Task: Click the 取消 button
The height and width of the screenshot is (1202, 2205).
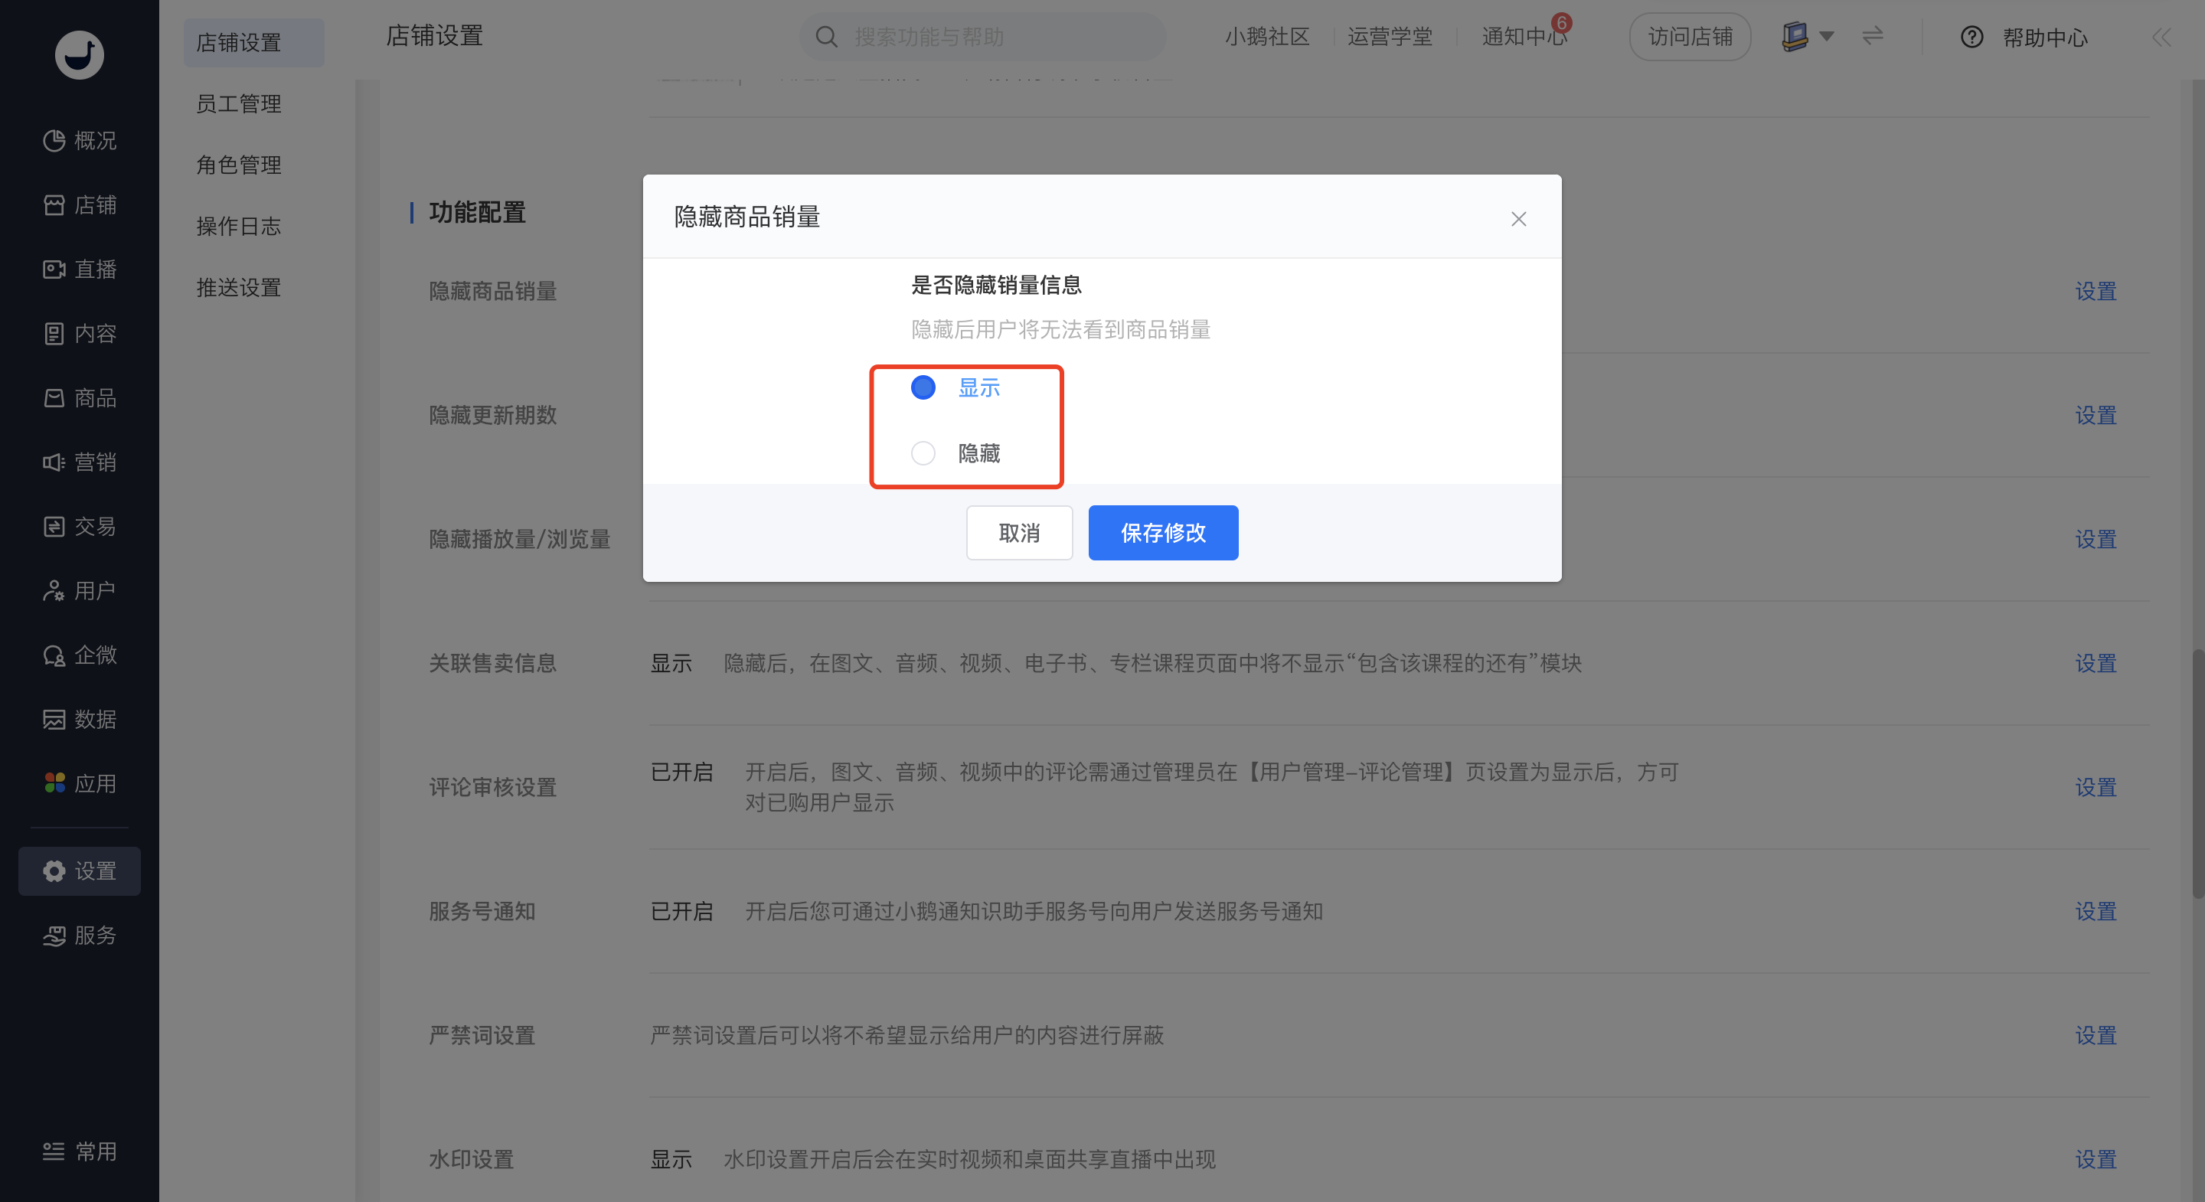Action: tap(1020, 534)
